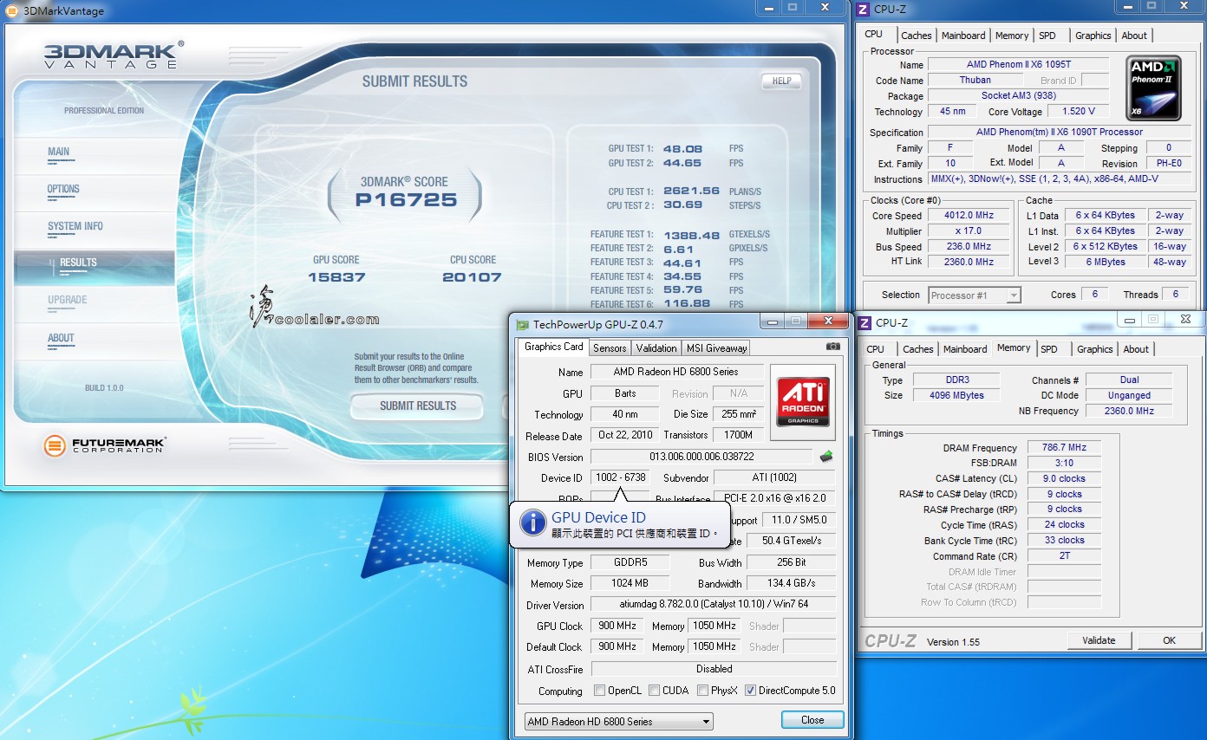Toggle the OpenCL checkbox
Image resolution: width=1207 pixels, height=740 pixels.
point(599,691)
